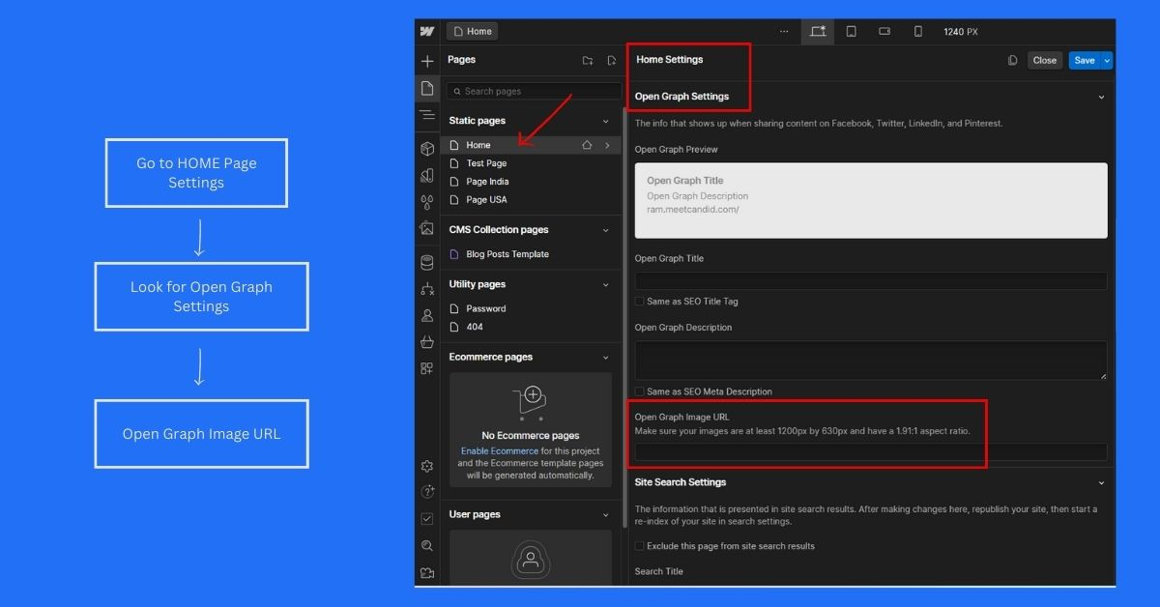The height and width of the screenshot is (607, 1160).
Task: Click the duplicate page icon next to Close
Action: [x=1012, y=60]
